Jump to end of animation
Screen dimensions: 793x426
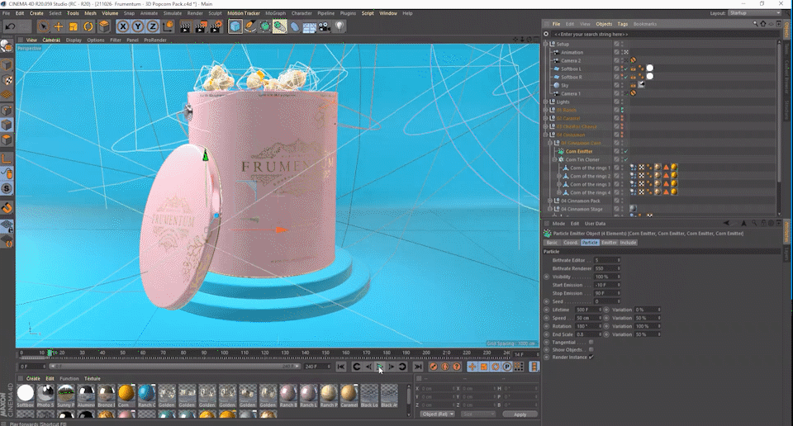pyautogui.click(x=418, y=367)
